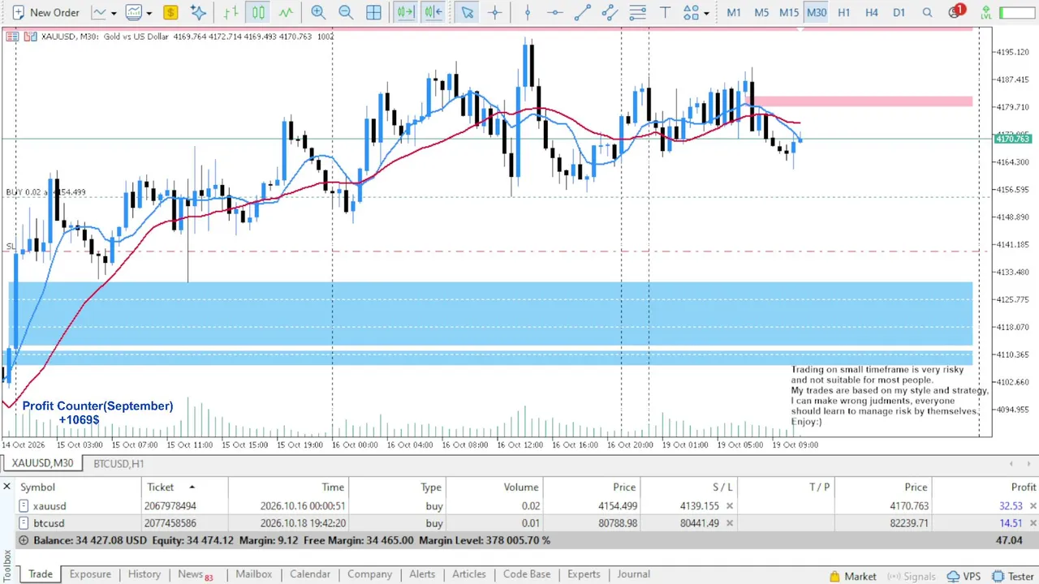The image size is (1039, 584).
Task: Zoom out on the chart
Action: coord(346,12)
